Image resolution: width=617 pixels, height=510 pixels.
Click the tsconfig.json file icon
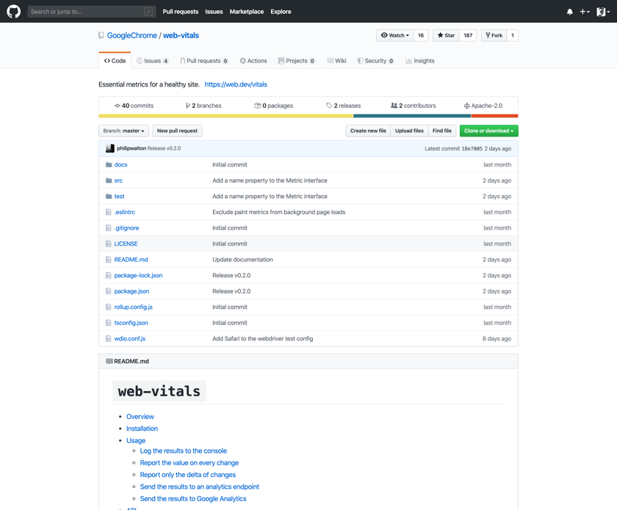[108, 323]
